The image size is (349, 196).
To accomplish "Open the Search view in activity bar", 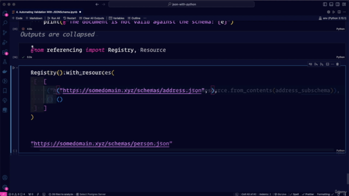I will [5, 23].
